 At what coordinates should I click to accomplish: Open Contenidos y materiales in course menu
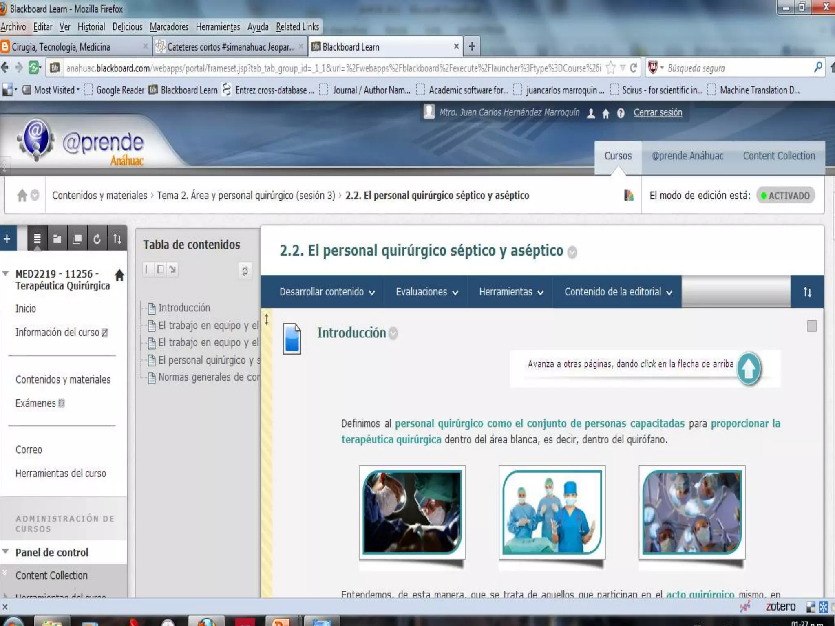pyautogui.click(x=63, y=379)
